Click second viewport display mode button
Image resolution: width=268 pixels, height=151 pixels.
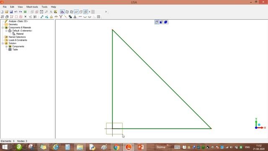point(161,22)
